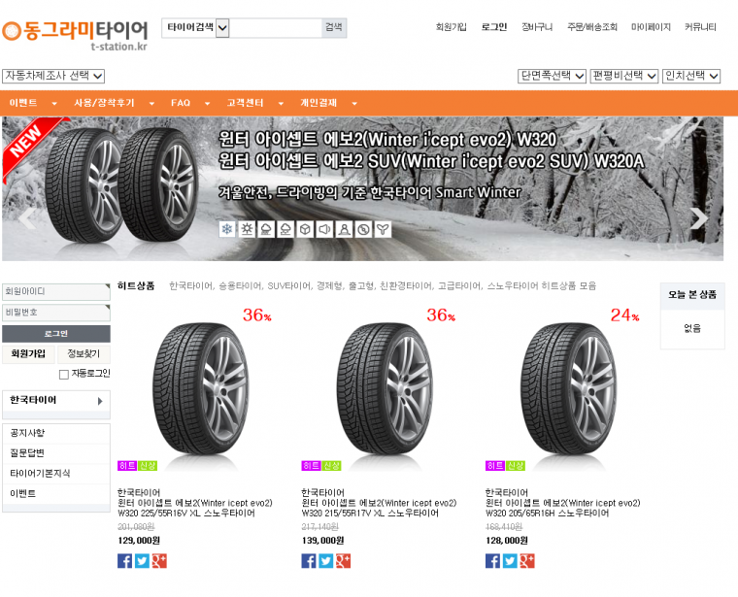This screenshot has height=597, width=738.
Task: Open the 225/55R16V tire product thumbnail
Action: tap(201, 388)
